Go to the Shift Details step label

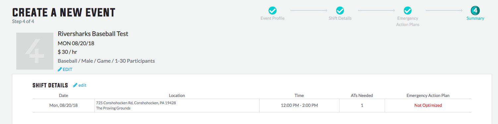coord(340,18)
